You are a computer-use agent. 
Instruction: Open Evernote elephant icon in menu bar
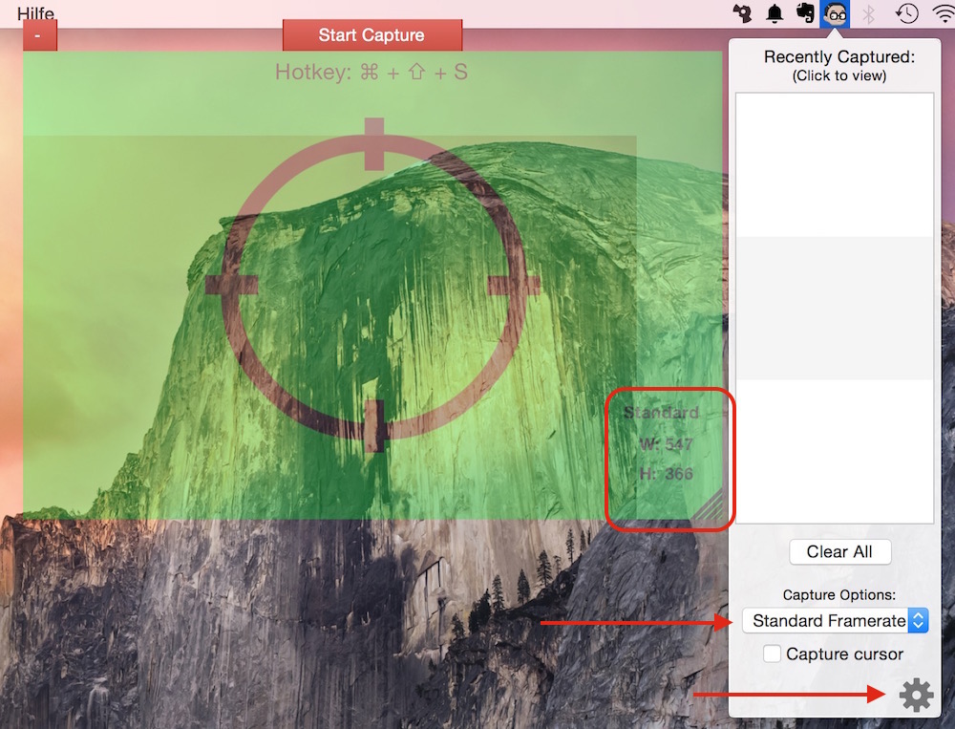point(805,13)
